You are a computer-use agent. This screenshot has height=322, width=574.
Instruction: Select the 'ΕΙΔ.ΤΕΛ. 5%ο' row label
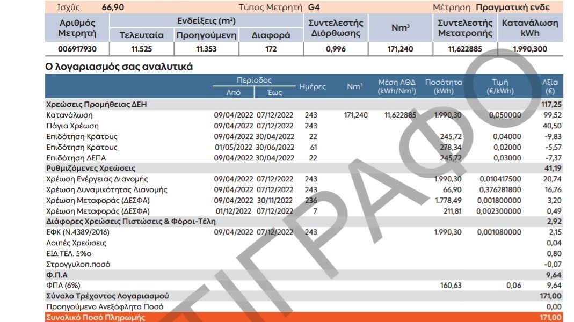point(69,253)
